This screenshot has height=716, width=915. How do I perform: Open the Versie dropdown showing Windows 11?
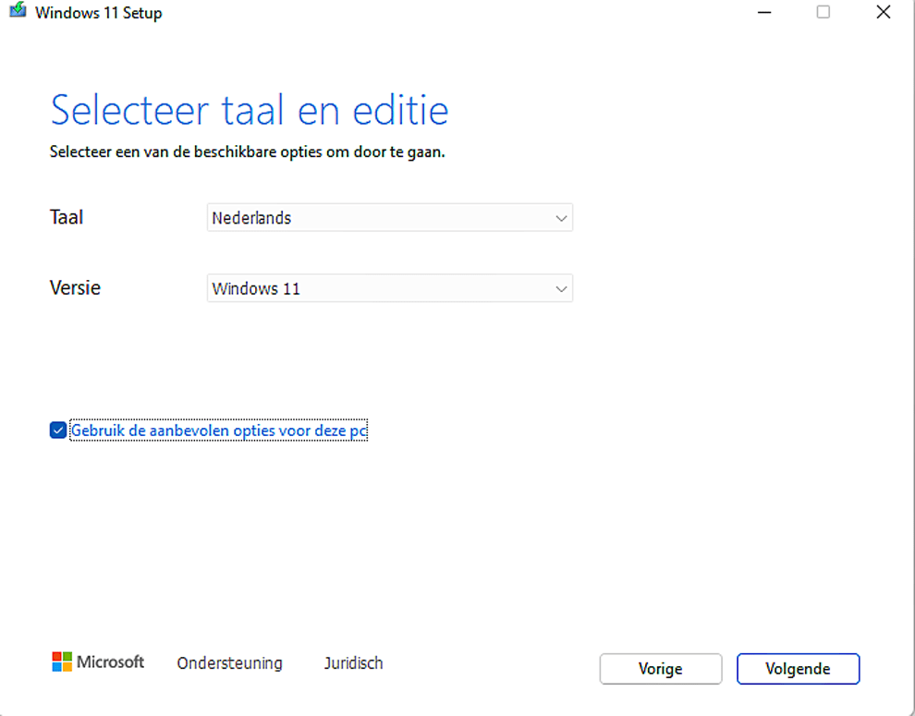coord(390,288)
